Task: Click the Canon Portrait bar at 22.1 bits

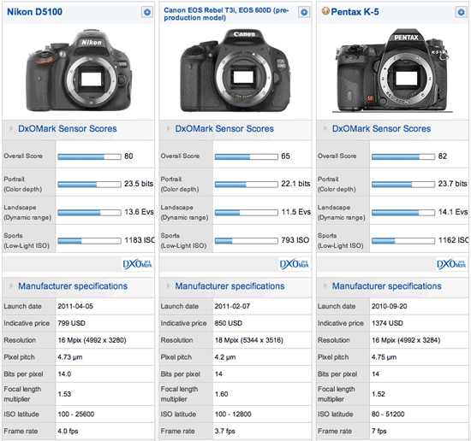Action: click(x=247, y=185)
